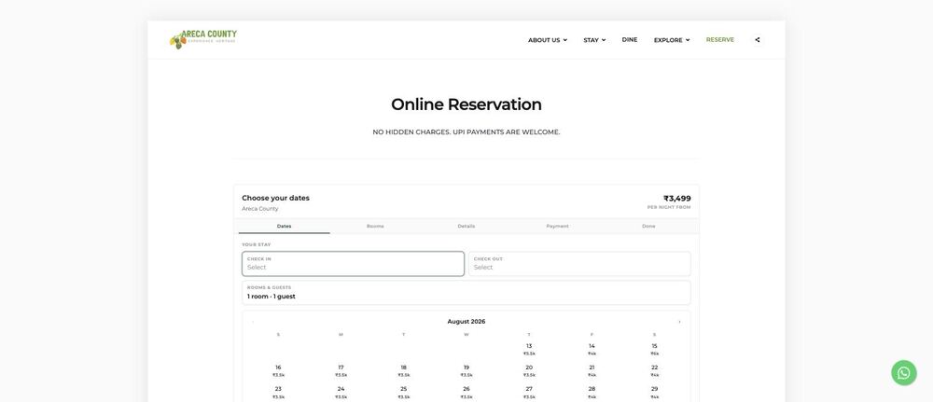Click the Areca County logo

point(202,39)
